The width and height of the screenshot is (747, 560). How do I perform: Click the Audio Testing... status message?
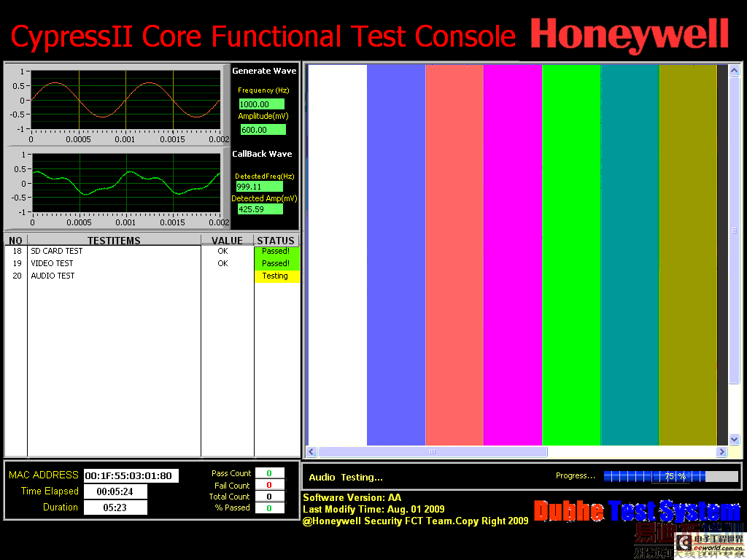point(346,477)
